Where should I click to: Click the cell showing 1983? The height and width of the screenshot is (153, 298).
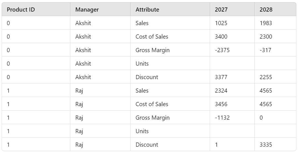click(266, 23)
